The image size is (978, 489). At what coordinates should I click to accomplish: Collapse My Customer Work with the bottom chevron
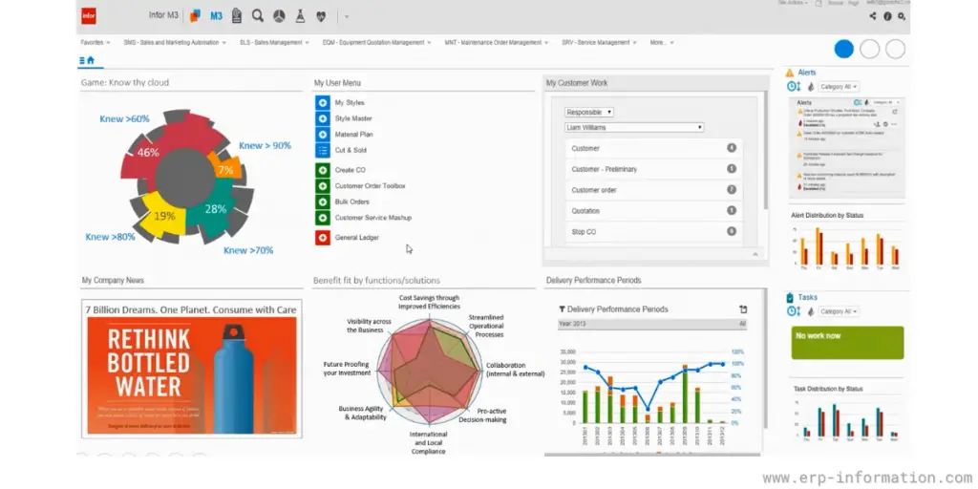click(755, 254)
